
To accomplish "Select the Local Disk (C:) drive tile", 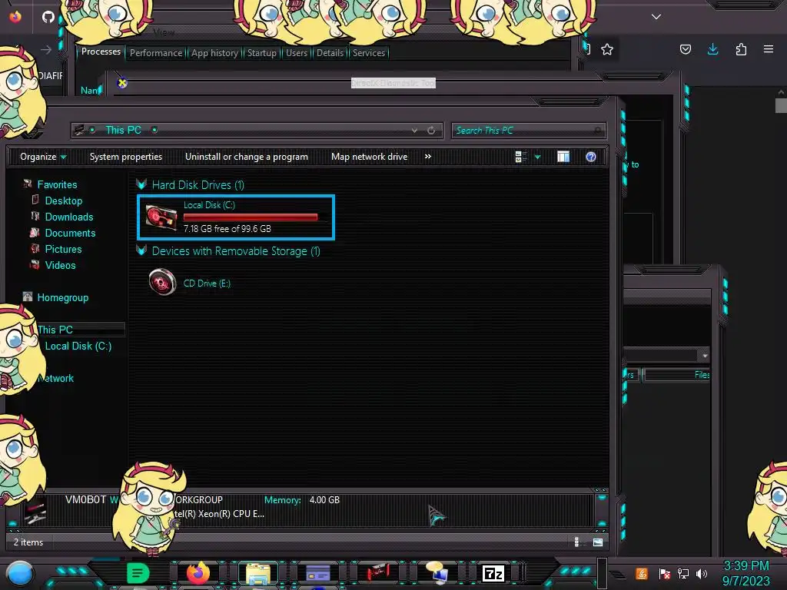I will tap(236, 217).
